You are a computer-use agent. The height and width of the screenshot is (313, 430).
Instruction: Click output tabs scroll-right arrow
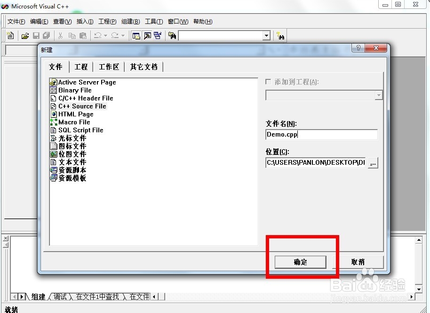click(22, 297)
